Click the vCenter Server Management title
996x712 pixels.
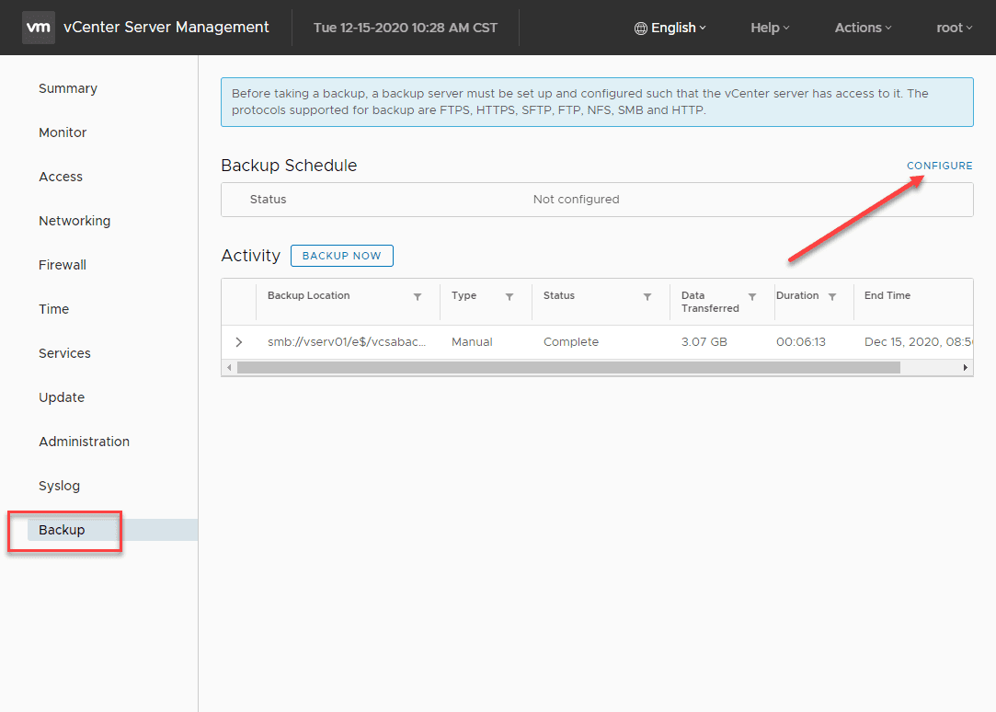click(x=166, y=28)
